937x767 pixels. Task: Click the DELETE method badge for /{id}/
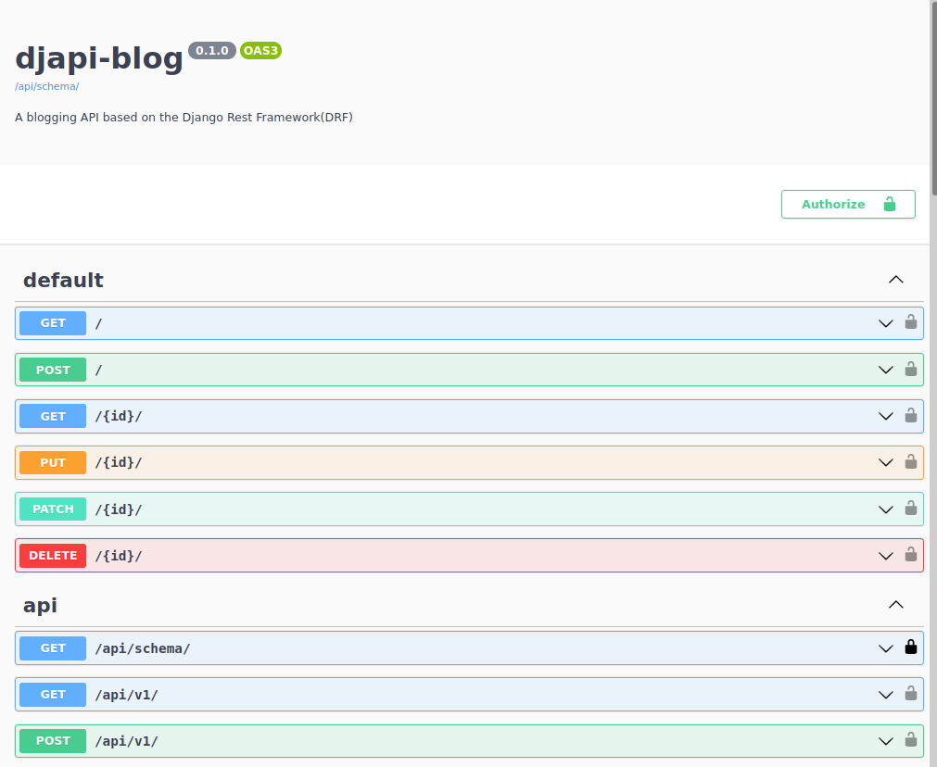(x=53, y=556)
